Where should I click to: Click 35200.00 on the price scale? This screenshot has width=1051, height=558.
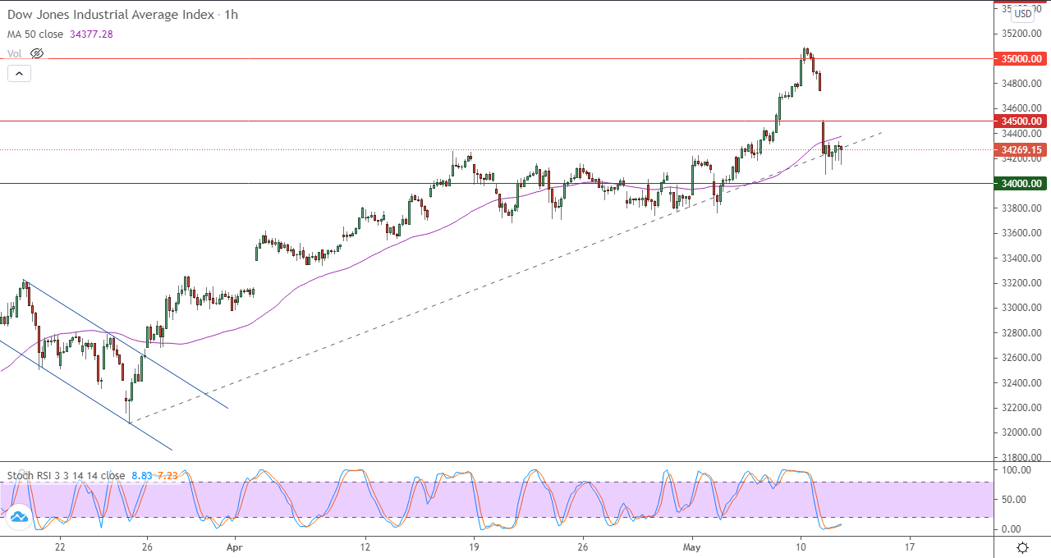[1021, 34]
